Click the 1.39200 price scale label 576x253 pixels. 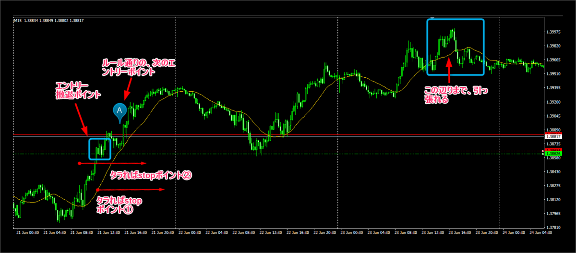[554, 102]
